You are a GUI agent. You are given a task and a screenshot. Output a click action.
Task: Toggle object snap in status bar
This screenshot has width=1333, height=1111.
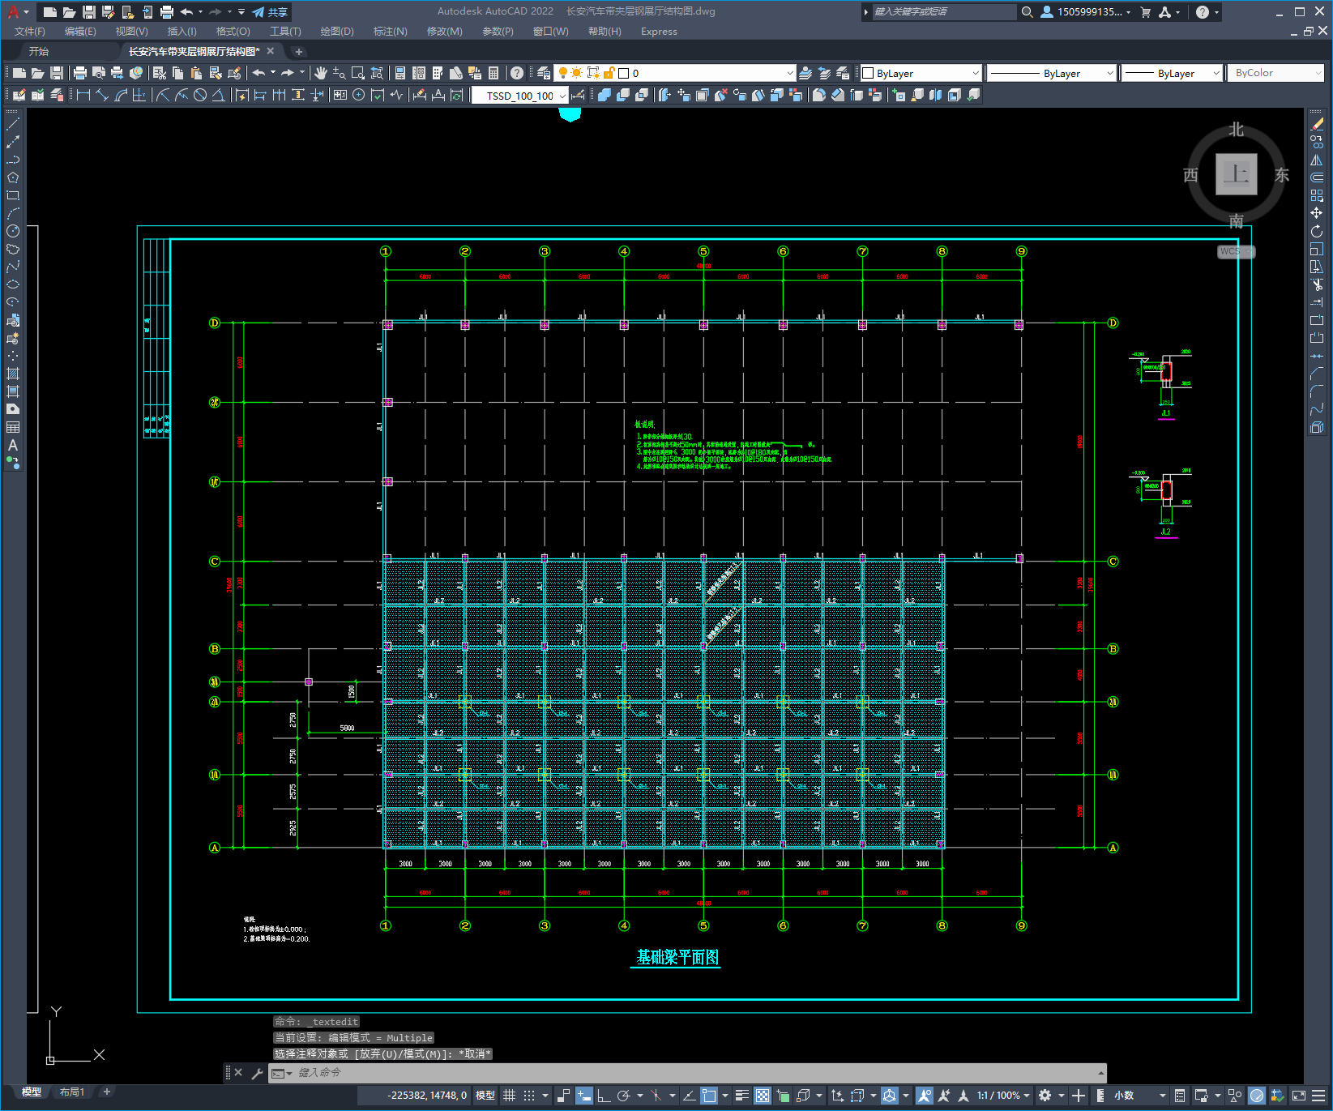(x=709, y=1096)
